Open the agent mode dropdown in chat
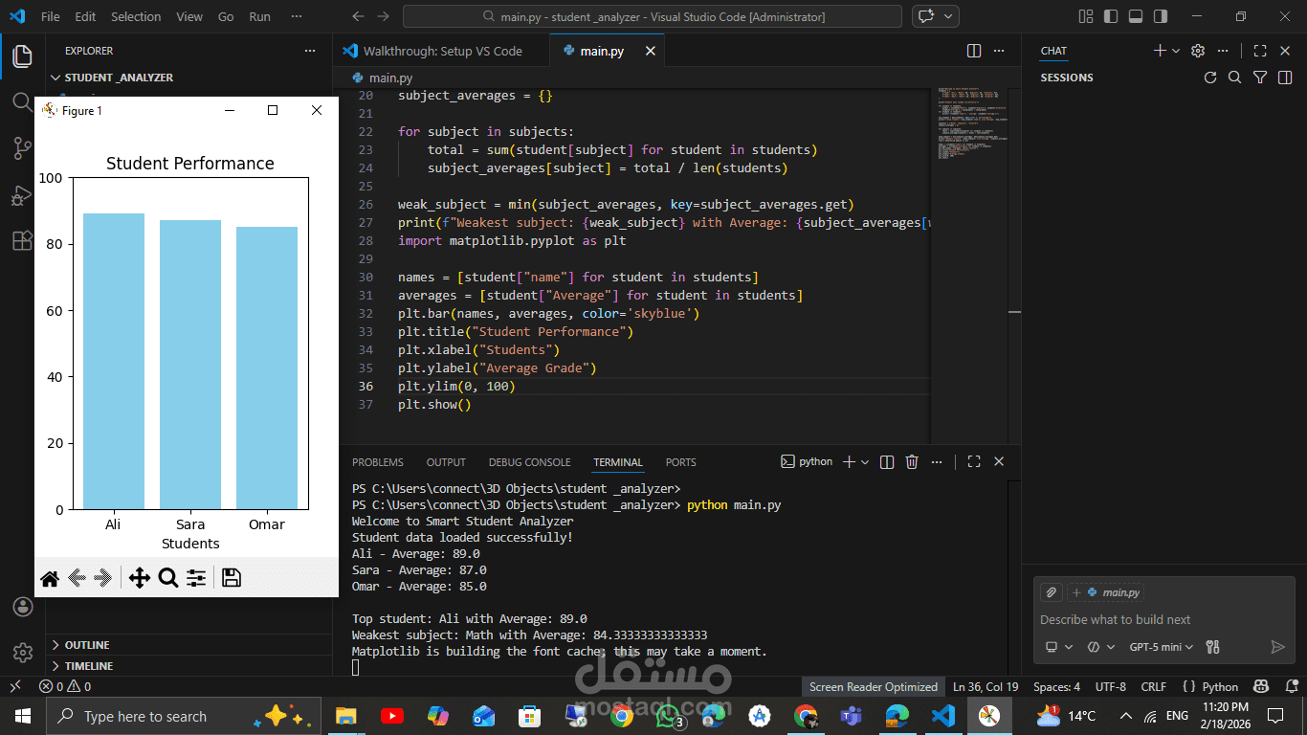The width and height of the screenshot is (1307, 735). pos(1102,647)
